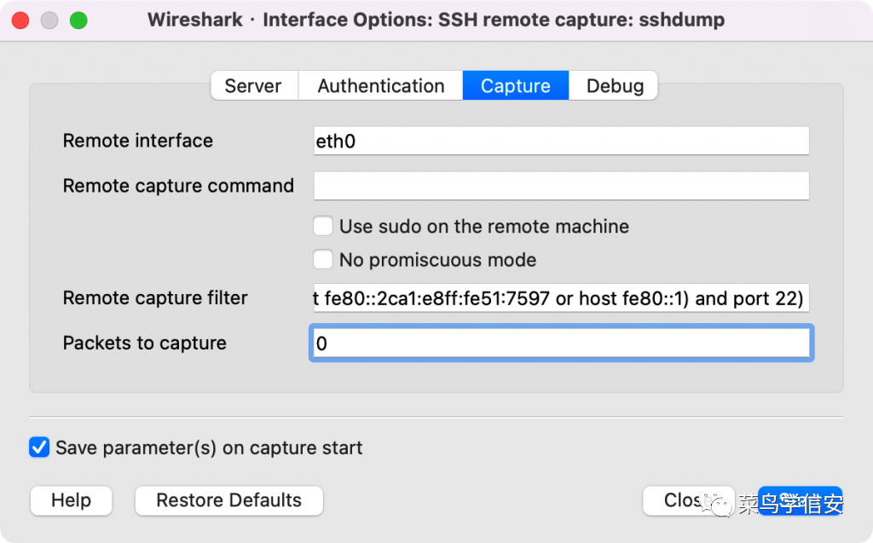This screenshot has height=543, width=873.
Task: Click the Restore Defaults button
Action: (228, 500)
